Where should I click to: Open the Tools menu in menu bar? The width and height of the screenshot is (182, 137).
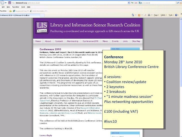coord(23,7)
